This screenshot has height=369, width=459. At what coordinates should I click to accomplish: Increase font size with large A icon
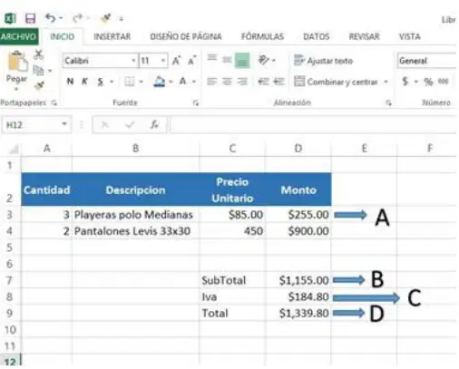(x=176, y=61)
